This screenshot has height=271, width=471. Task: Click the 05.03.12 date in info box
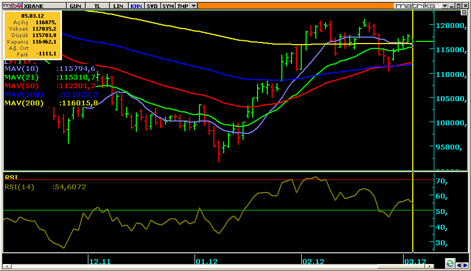32,16
